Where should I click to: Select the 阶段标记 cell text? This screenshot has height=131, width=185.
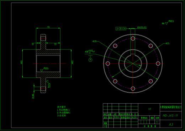pyautogui.click(x=144, y=118)
